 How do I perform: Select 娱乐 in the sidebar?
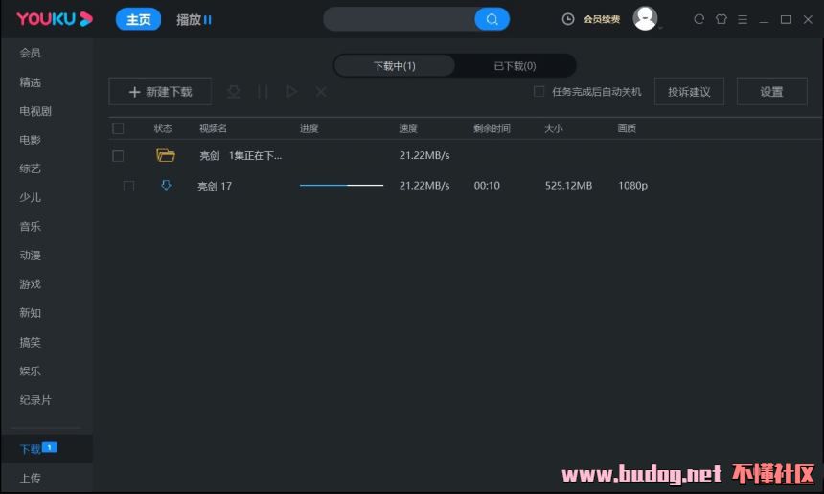pos(30,371)
